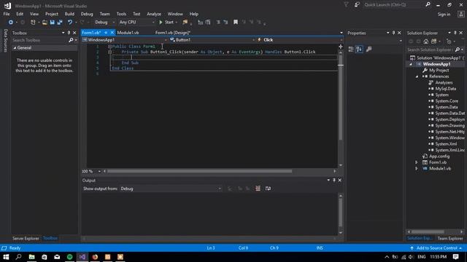467x262 pixels.
Task: Switch to the Module1.vb tab
Action: tap(128, 33)
